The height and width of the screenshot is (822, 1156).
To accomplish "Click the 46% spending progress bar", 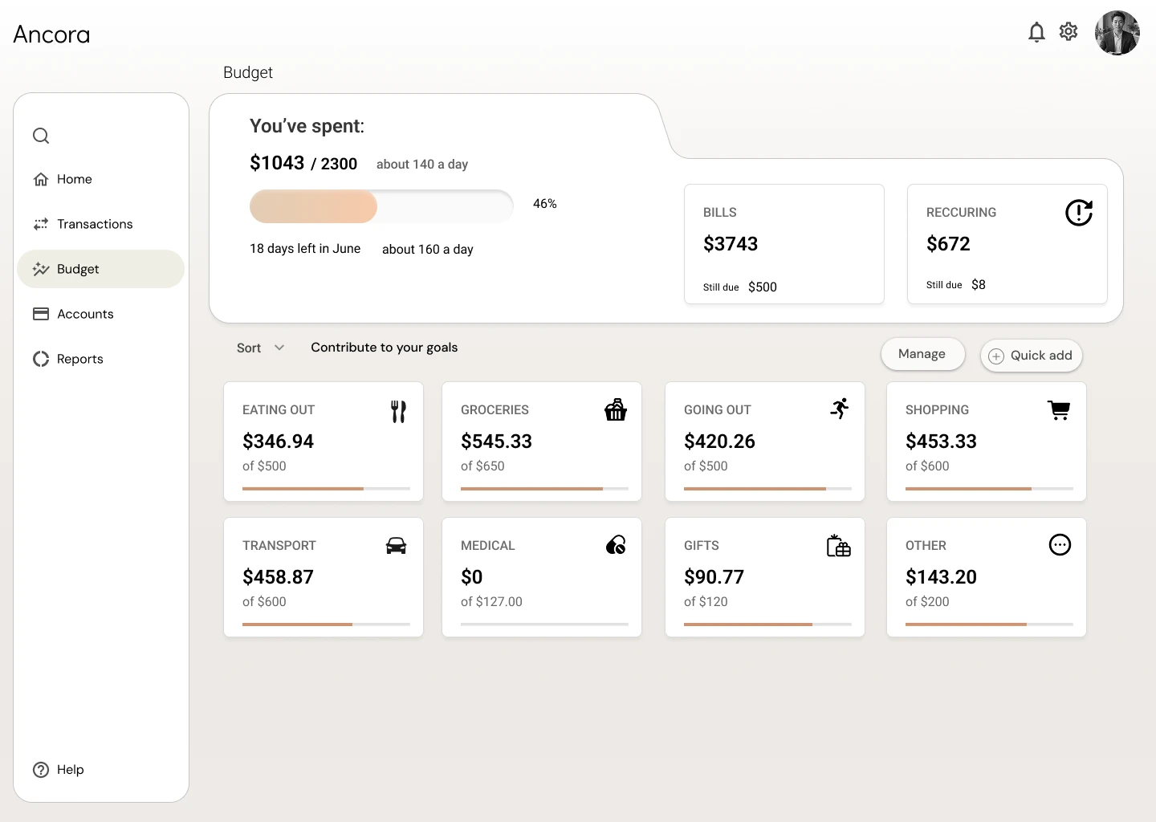I will pyautogui.click(x=381, y=206).
